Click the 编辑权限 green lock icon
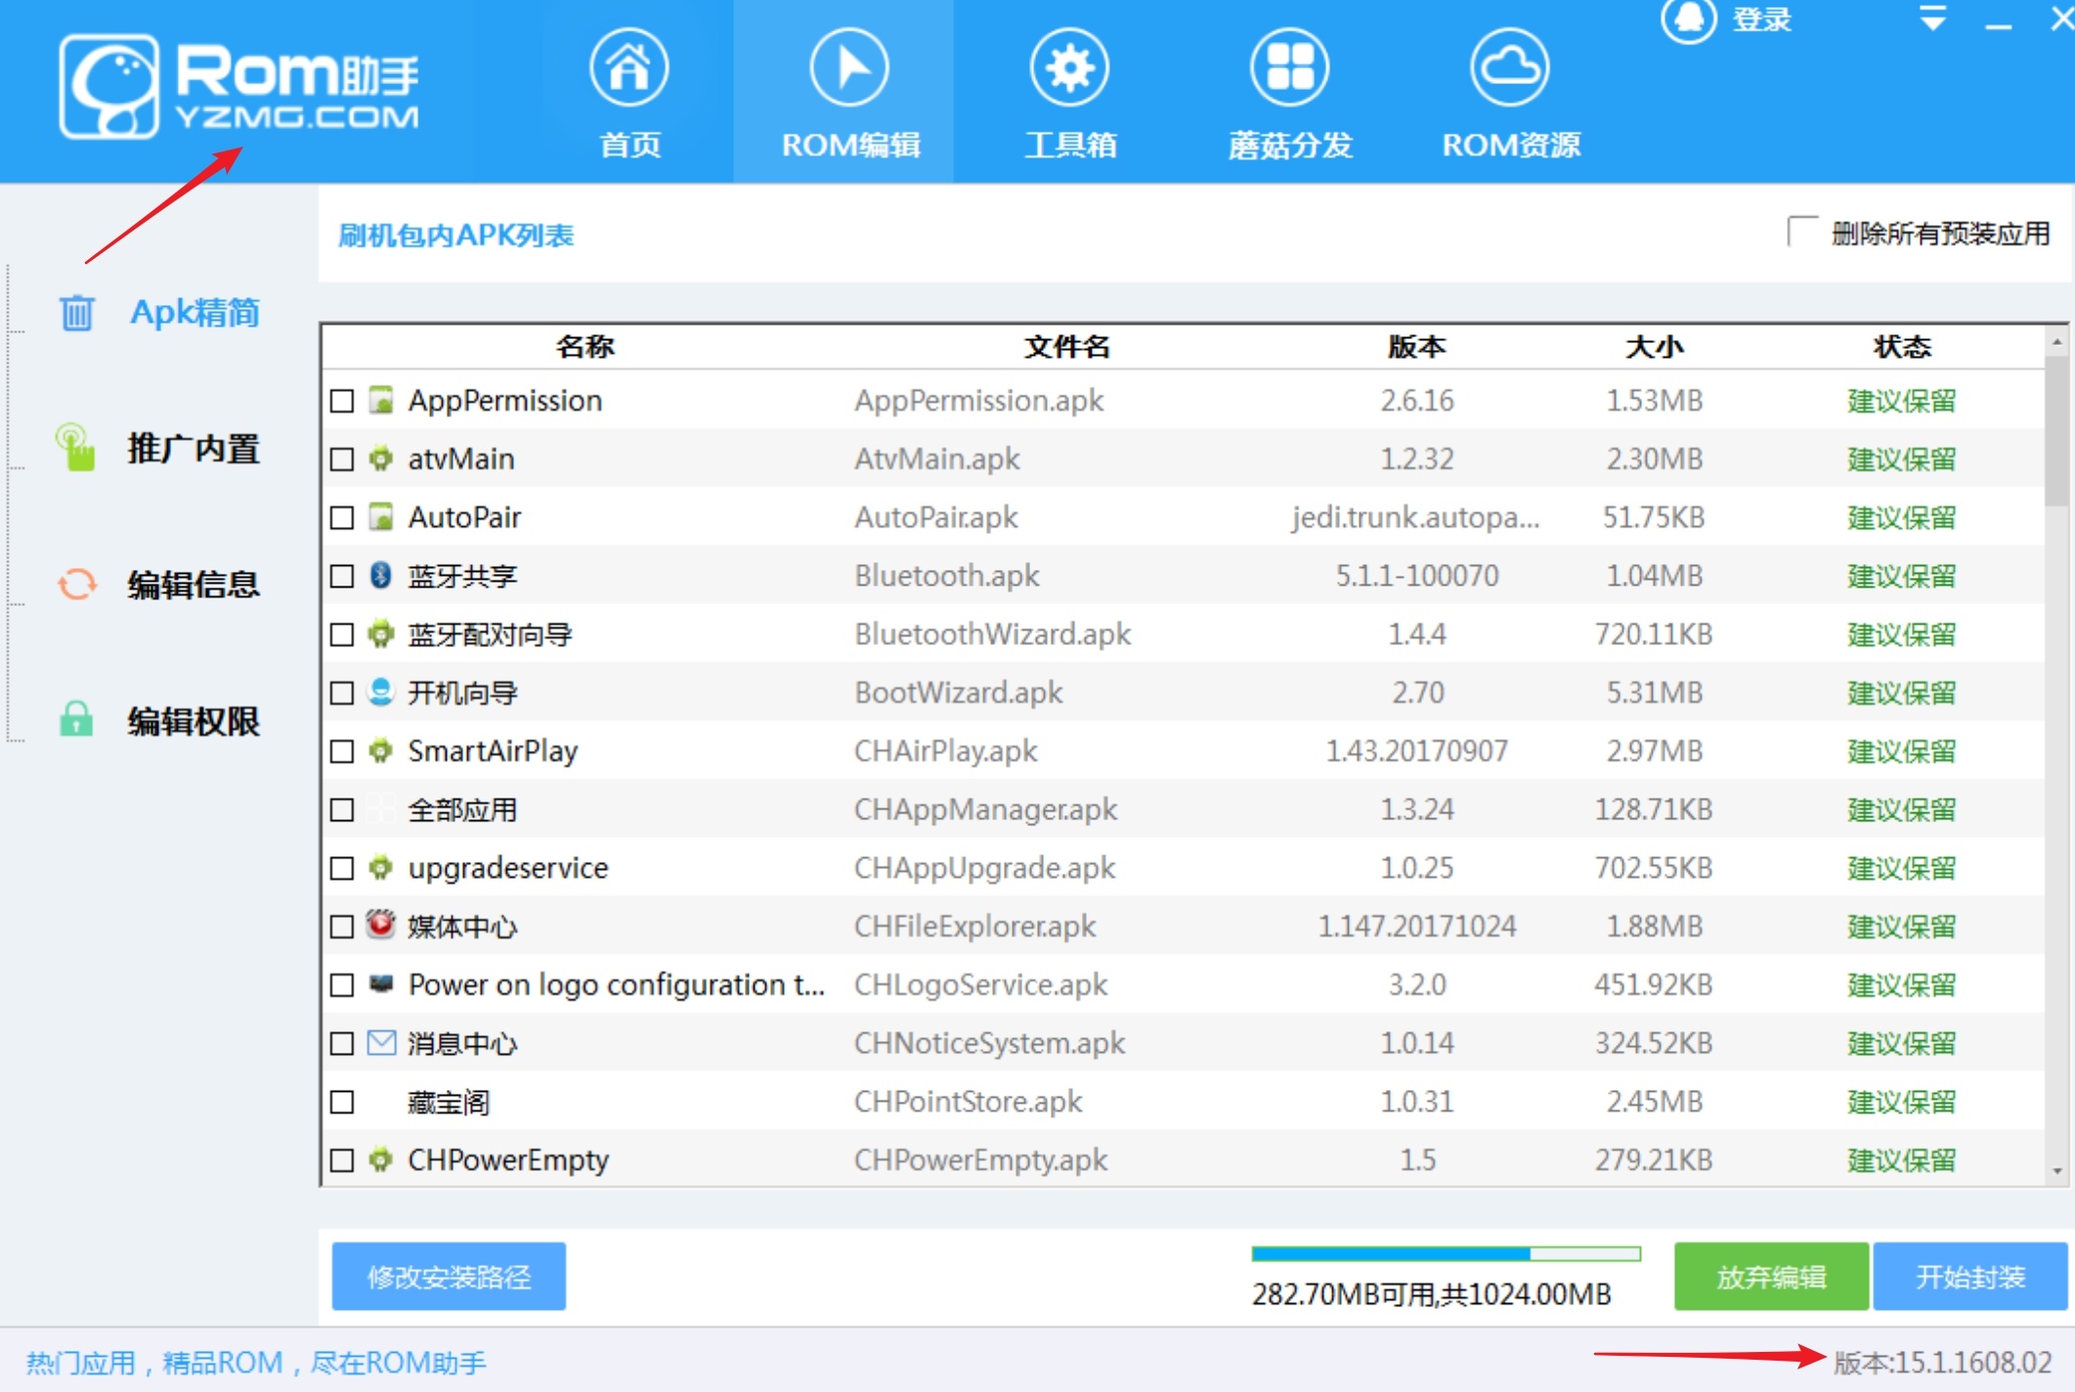This screenshot has width=2075, height=1392. click(x=76, y=719)
